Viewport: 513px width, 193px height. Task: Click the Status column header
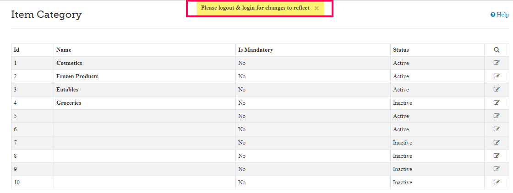[401, 50]
